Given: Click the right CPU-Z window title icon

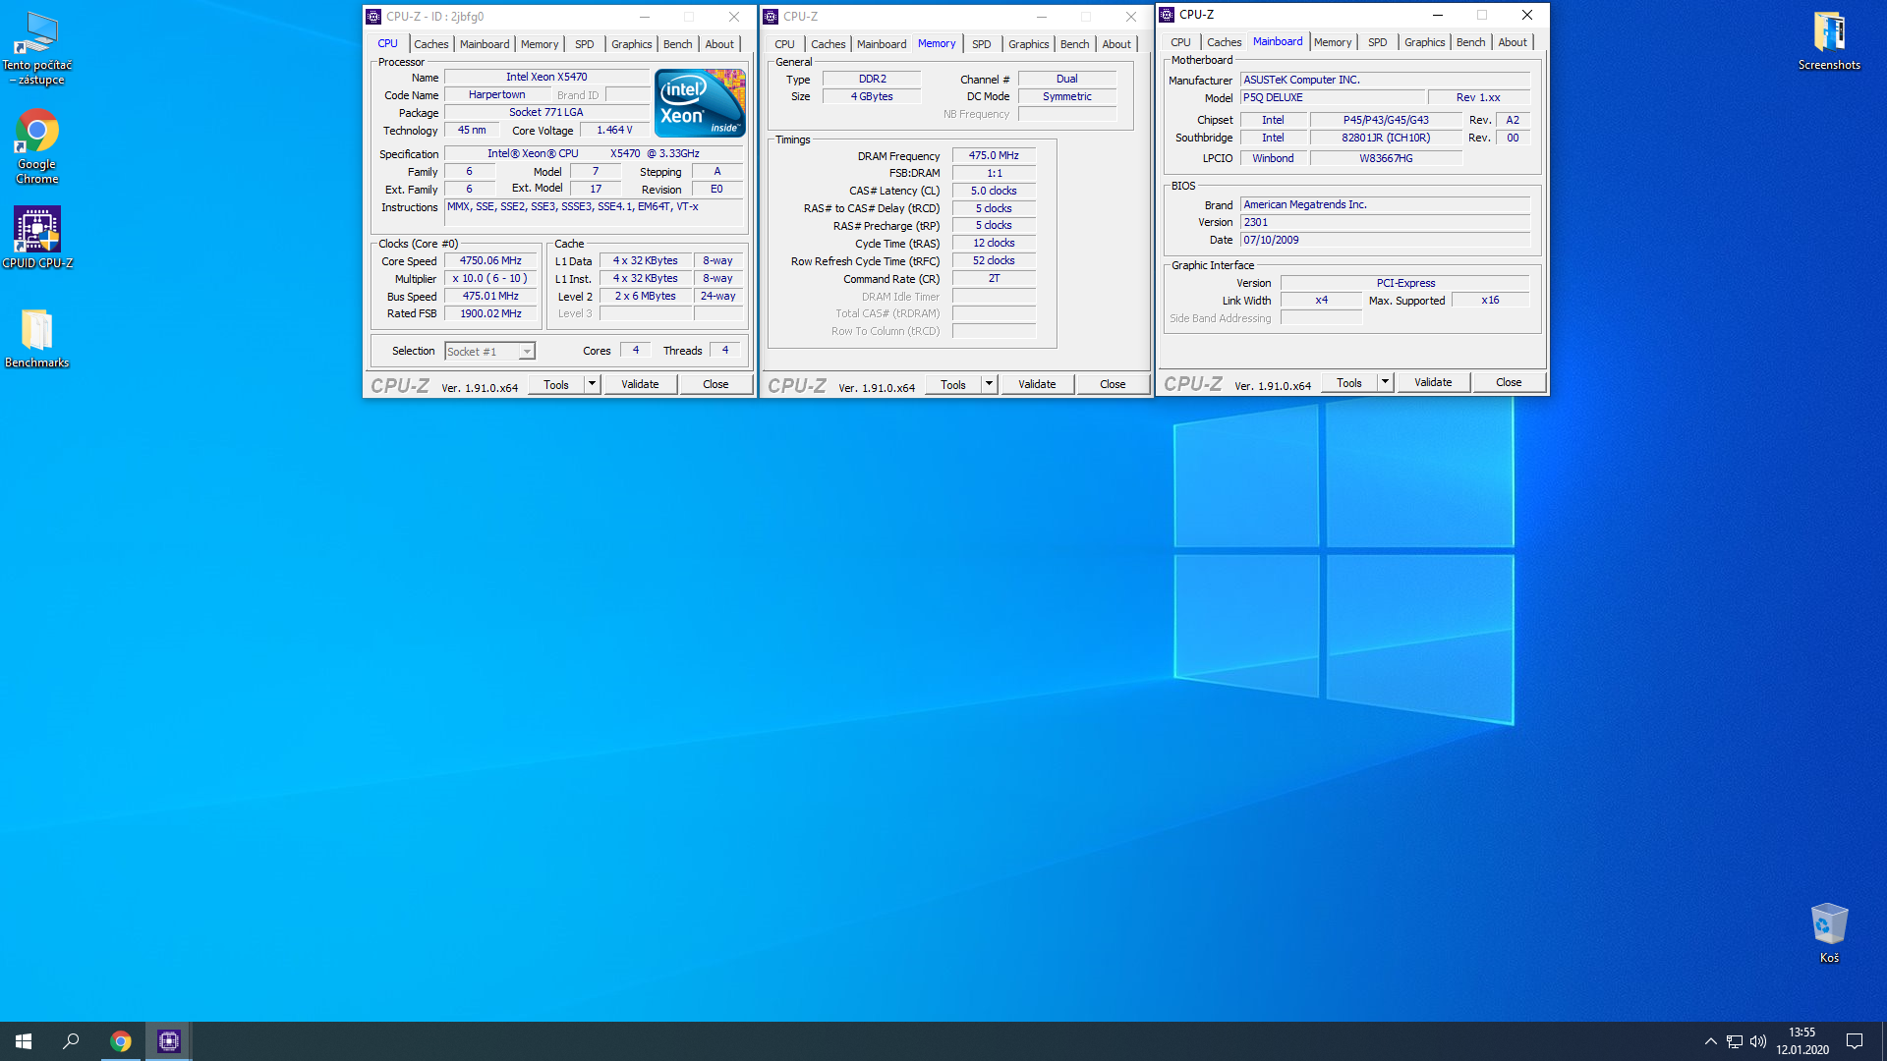Looking at the screenshot, I should coord(1167,15).
